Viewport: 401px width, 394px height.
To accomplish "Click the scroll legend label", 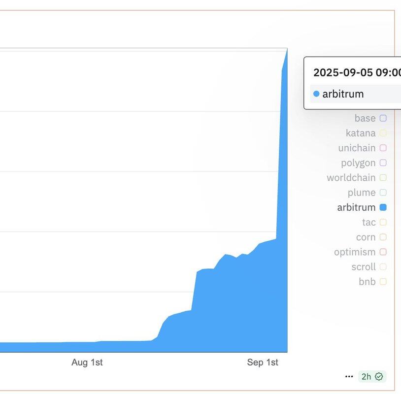I will [364, 266].
